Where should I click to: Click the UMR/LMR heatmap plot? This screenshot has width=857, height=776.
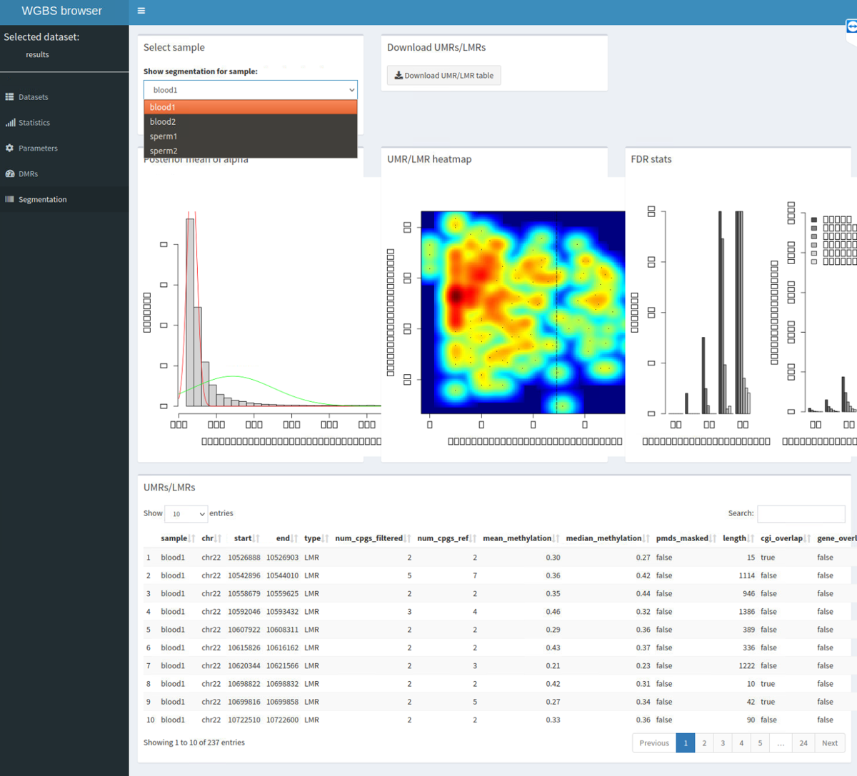523,312
